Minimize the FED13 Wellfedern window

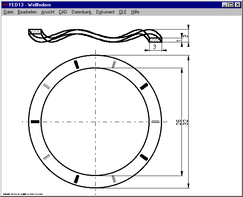225,5
